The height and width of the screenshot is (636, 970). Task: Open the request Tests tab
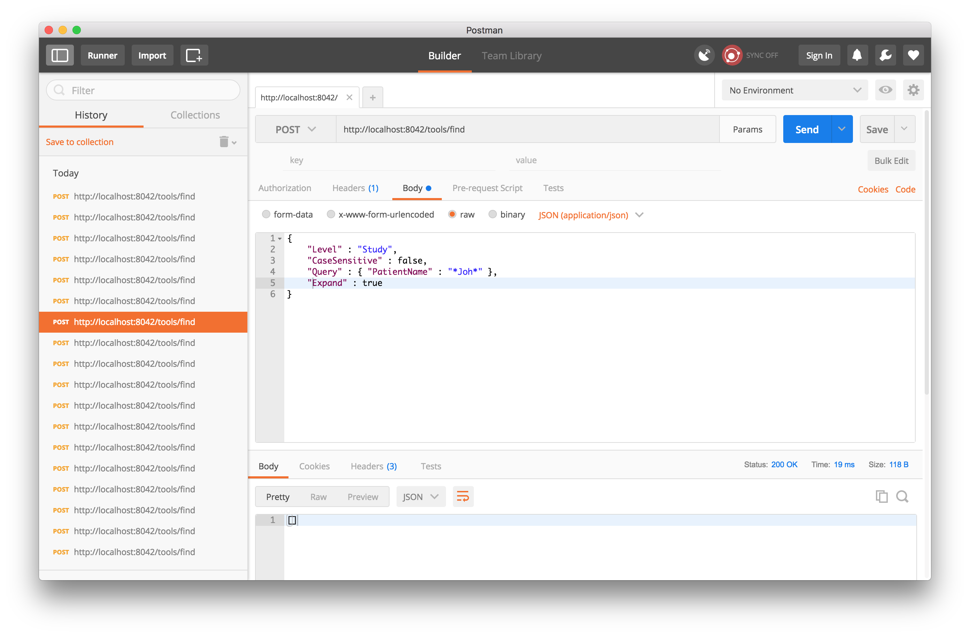click(x=553, y=188)
